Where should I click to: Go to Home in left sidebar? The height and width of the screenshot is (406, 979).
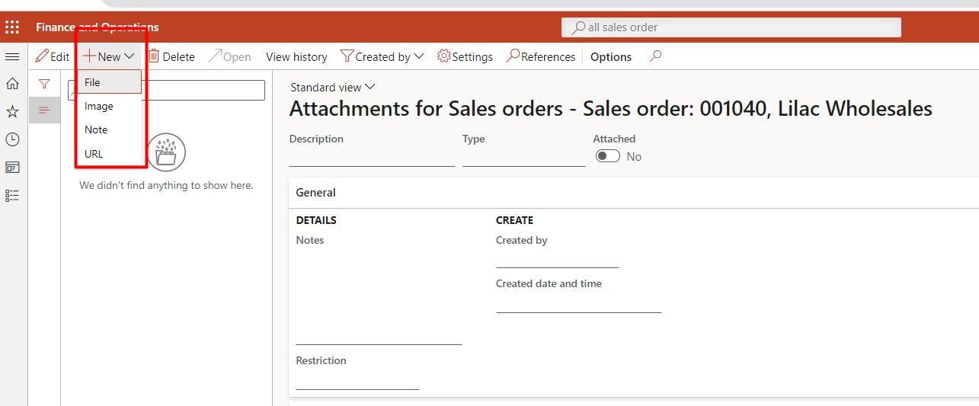pyautogui.click(x=12, y=84)
